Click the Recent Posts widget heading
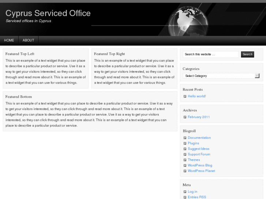The image size is (266, 199). click(x=193, y=89)
